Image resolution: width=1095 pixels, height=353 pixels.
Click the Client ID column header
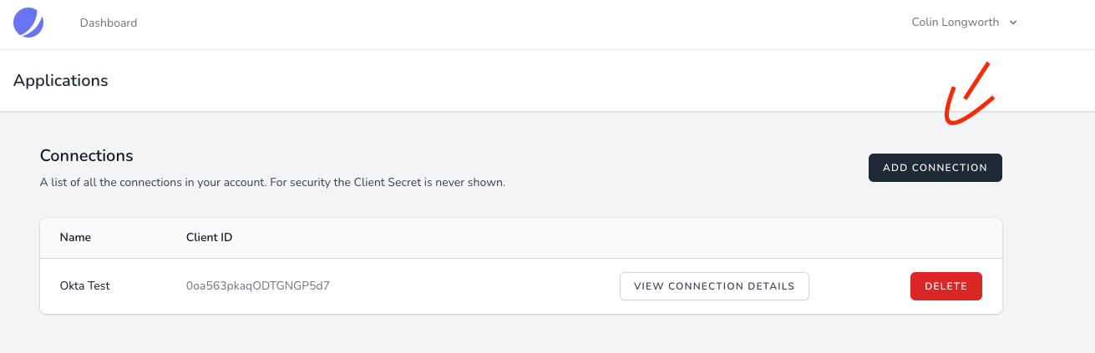(209, 237)
